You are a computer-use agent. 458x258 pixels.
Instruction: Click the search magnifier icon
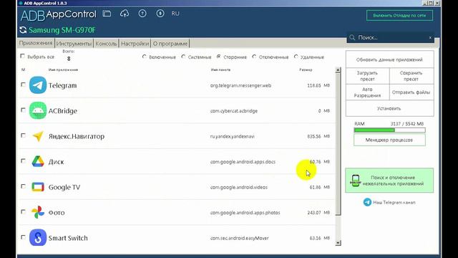(352, 37)
